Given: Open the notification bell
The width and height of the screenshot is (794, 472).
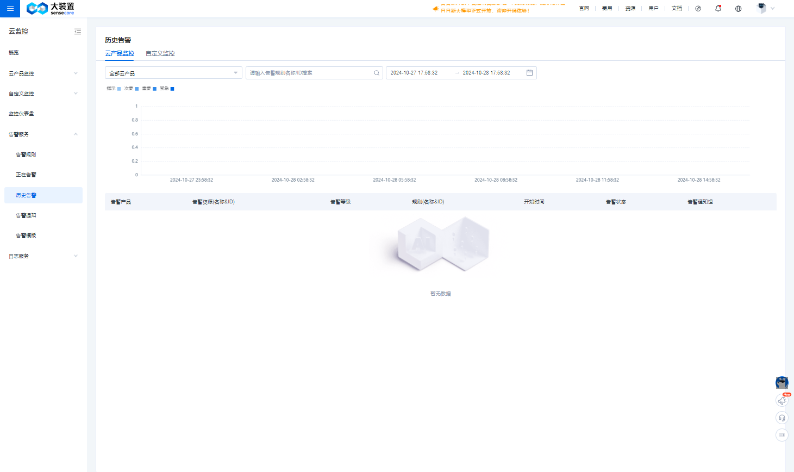Looking at the screenshot, I should tap(718, 9).
